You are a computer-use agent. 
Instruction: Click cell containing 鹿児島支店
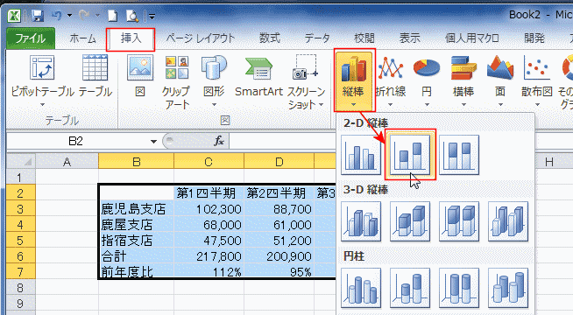(x=136, y=209)
